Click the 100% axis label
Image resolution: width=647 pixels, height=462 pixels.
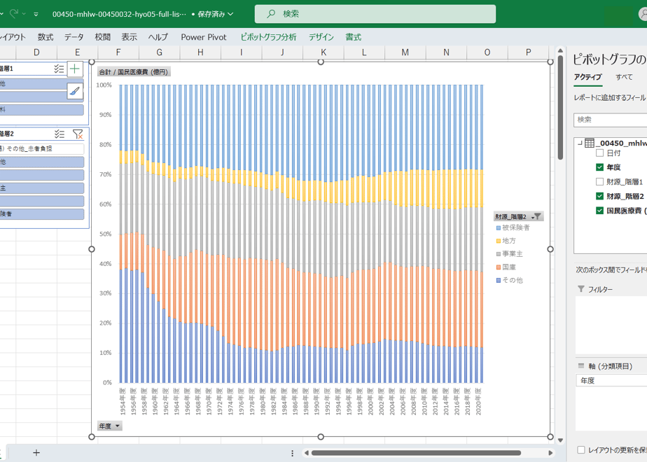point(104,85)
